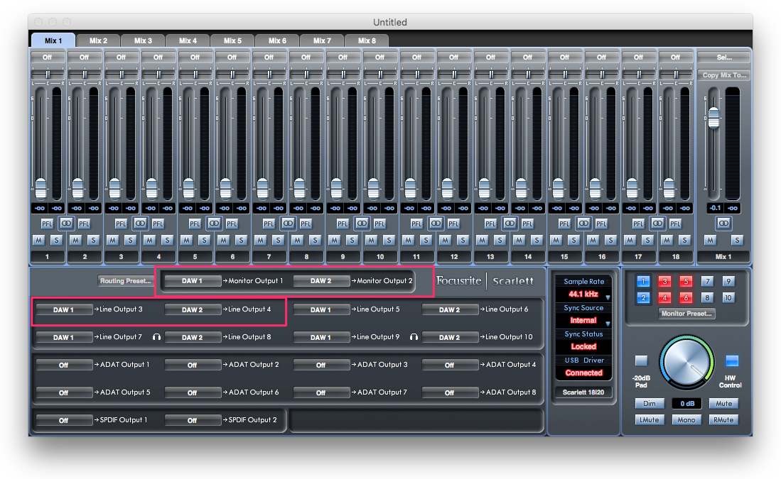Switch monitoring to Mono
781x479 pixels.
[x=686, y=420]
